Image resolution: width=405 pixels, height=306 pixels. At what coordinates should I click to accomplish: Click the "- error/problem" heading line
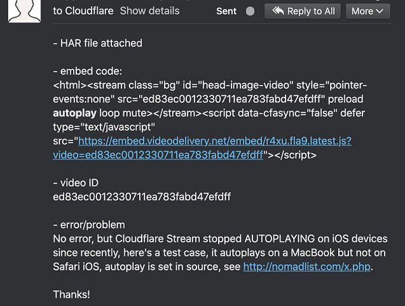[x=88, y=224]
